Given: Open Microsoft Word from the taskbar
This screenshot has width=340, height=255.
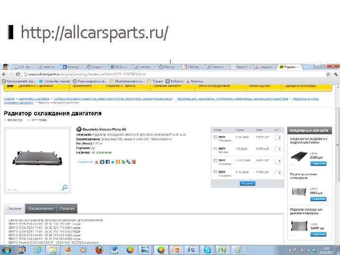Looking at the screenshot, I should [114, 250].
